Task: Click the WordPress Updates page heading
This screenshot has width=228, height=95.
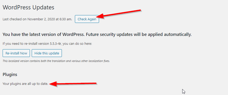Action: (x=29, y=8)
